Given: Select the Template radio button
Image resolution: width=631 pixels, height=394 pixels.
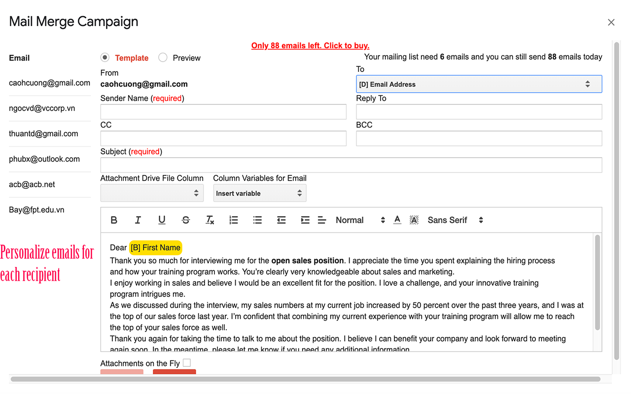Looking at the screenshot, I should coord(105,58).
